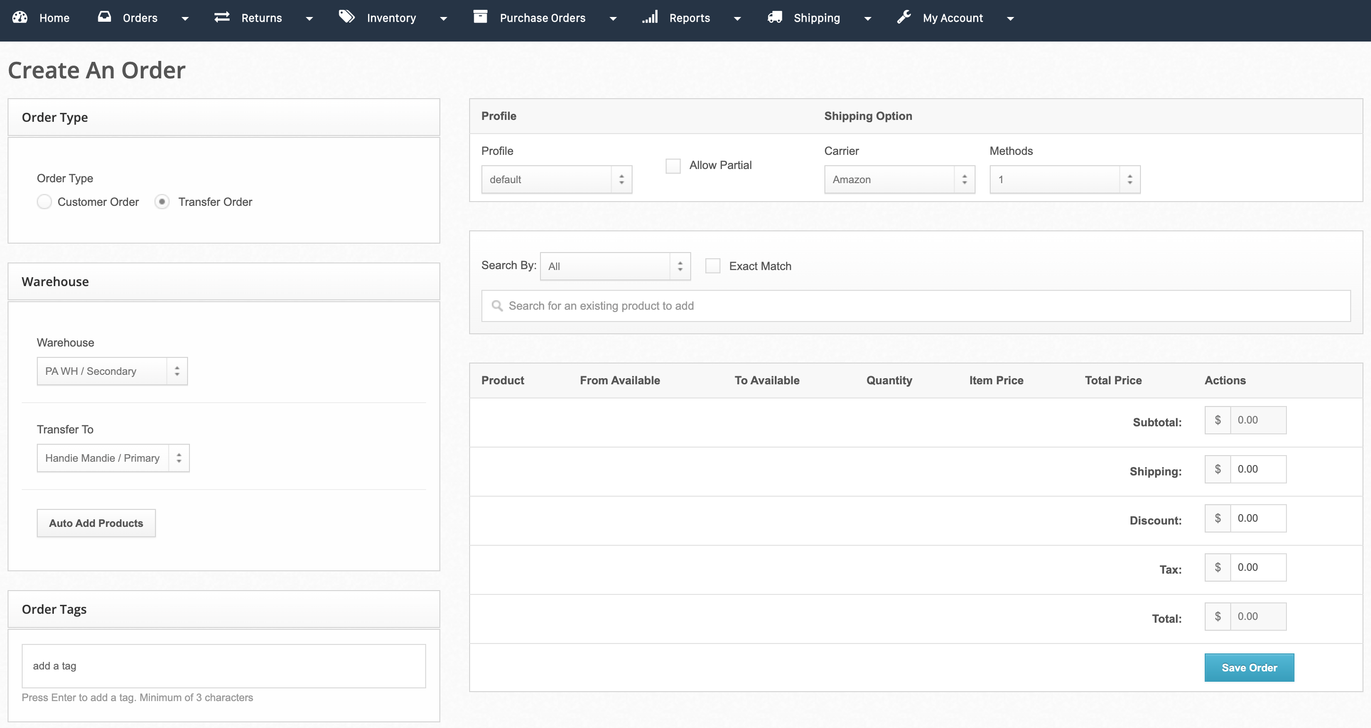Image resolution: width=1371 pixels, height=728 pixels.
Task: Click the add a tag input
Action: point(223,666)
